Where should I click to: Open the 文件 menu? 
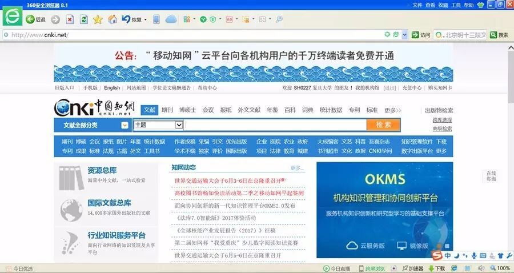417,5
